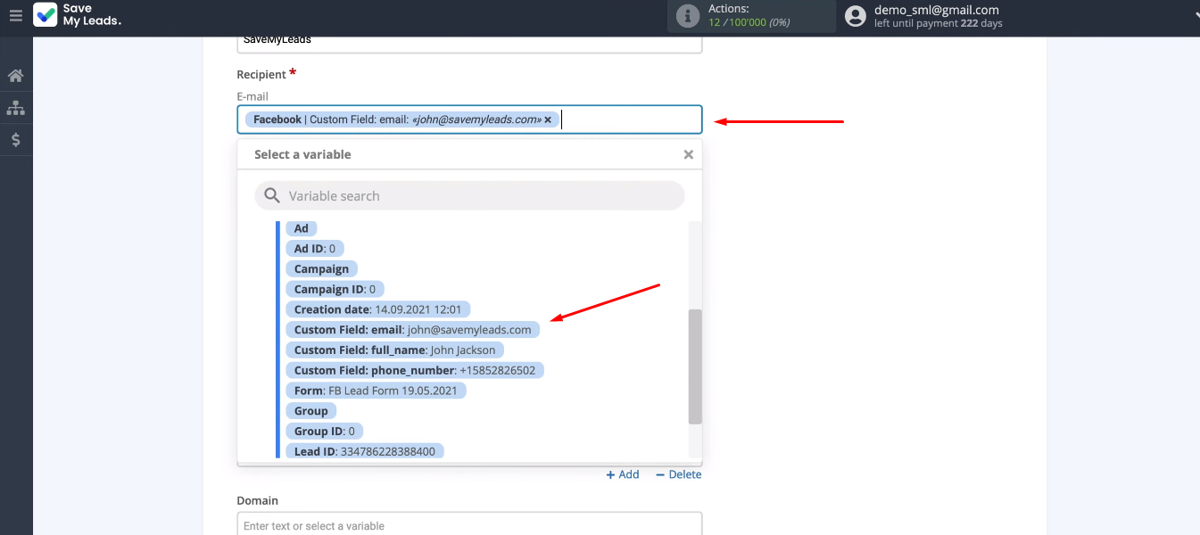Select the Form: FB Lead Form variable
The width and height of the screenshot is (1200, 535).
(x=376, y=391)
